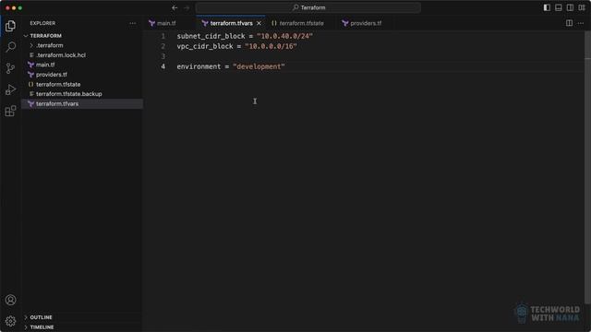Open the Accounts menu icon

pyautogui.click(x=10, y=300)
